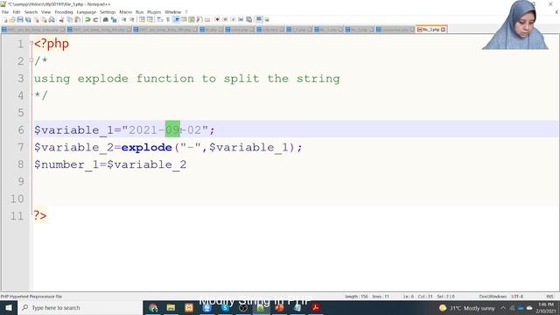Open Find dialog via binoculars icon
Screen dimensions: 560x315
coord(105,19)
